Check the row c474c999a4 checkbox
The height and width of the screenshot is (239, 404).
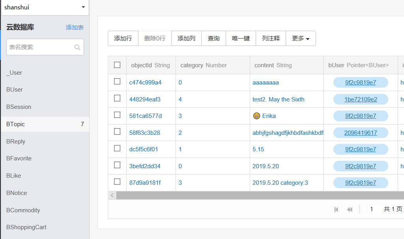point(117,82)
